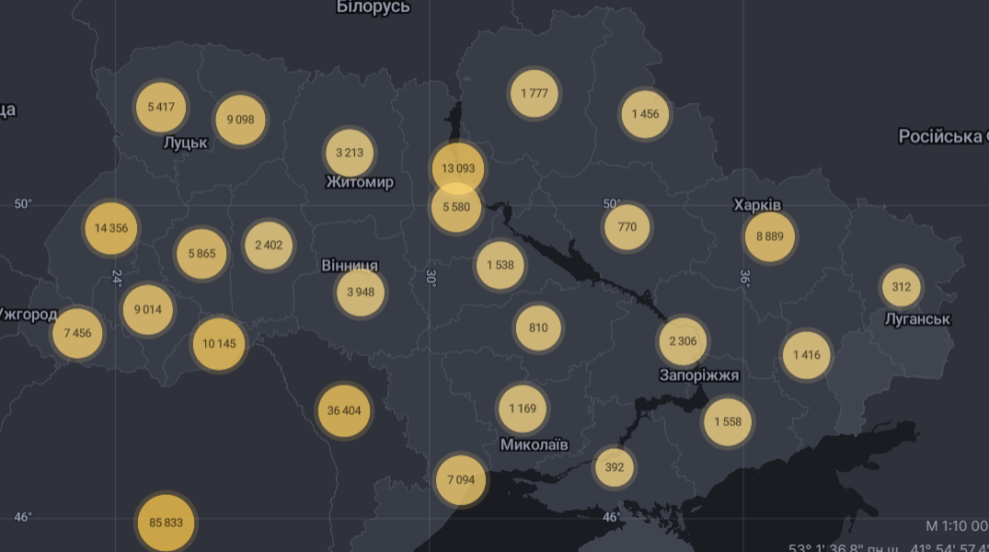Click the 312 marker above Луганськ
This screenshot has width=989, height=552.
[x=901, y=287]
